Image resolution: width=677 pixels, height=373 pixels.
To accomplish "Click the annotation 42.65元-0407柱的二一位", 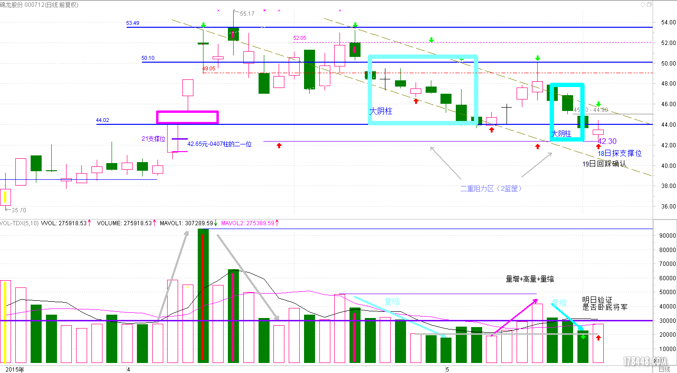I will coord(219,143).
